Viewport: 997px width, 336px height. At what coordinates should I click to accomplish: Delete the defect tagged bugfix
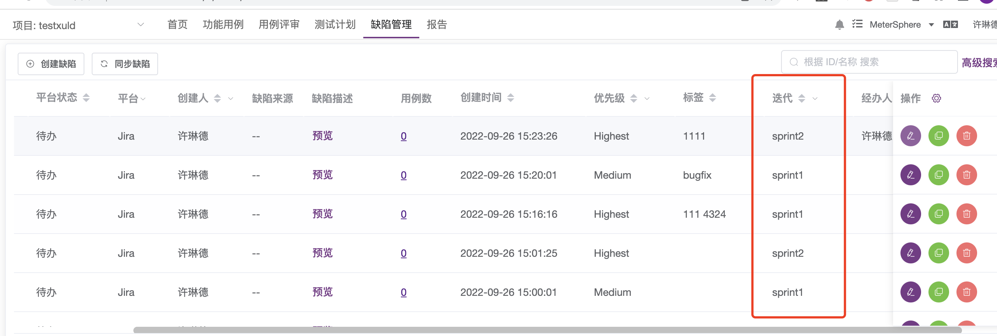click(x=966, y=175)
